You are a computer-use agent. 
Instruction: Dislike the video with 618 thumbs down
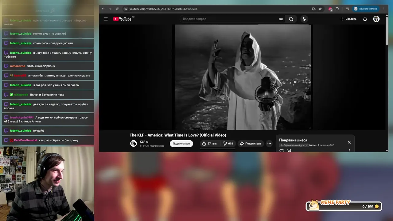click(x=228, y=143)
